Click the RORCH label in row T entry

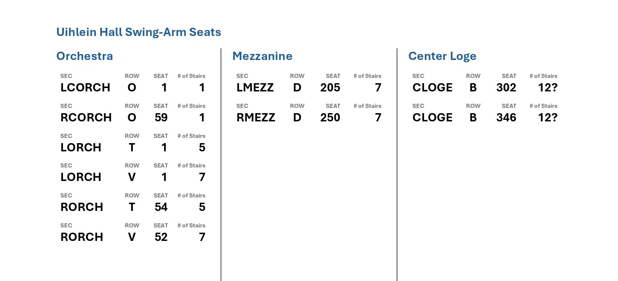pos(82,207)
